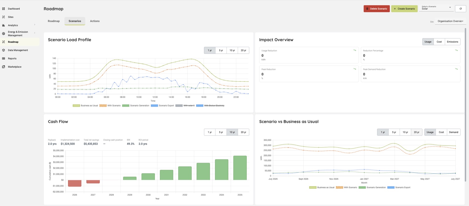Select 20 yr in Scenario Load Profile
This screenshot has height=206, width=469.
[x=244, y=50]
